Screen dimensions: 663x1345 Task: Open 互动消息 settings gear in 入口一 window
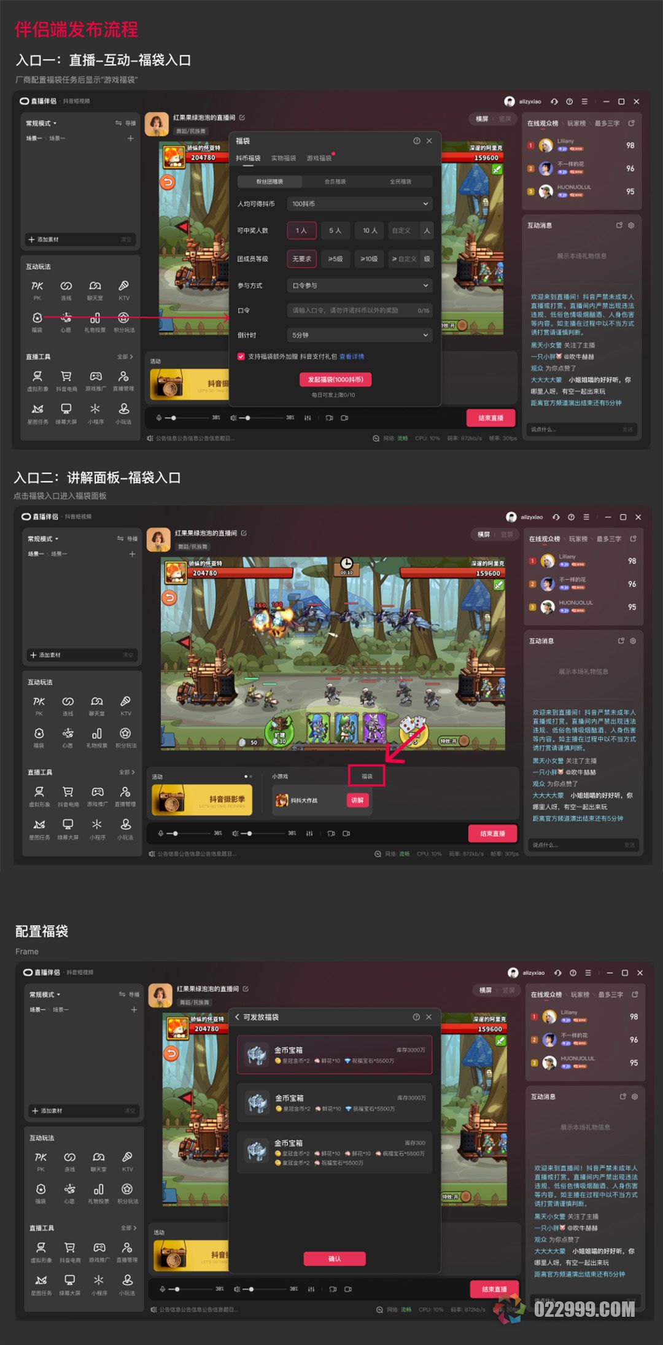[631, 225]
